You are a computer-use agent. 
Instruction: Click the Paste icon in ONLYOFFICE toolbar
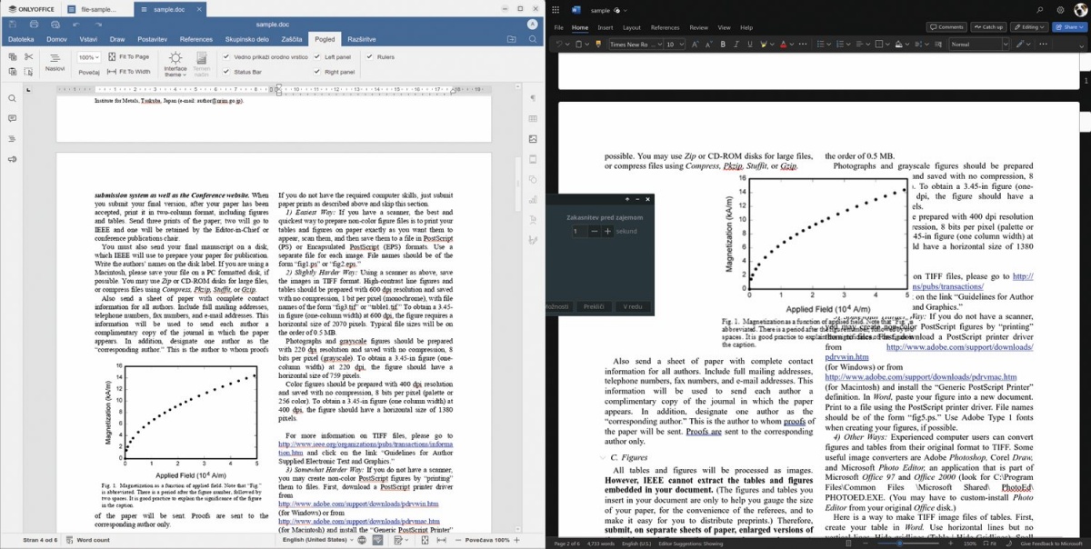pyautogui.click(x=12, y=72)
